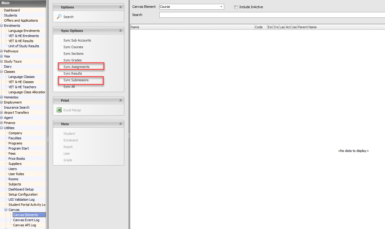Collapse the Enrolments tree node
Viewport: 385px width, 229px height.
[2, 26]
